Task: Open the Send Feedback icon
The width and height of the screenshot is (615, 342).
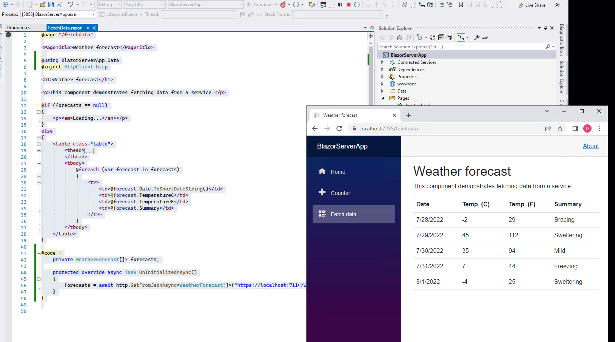Action: click(557, 5)
